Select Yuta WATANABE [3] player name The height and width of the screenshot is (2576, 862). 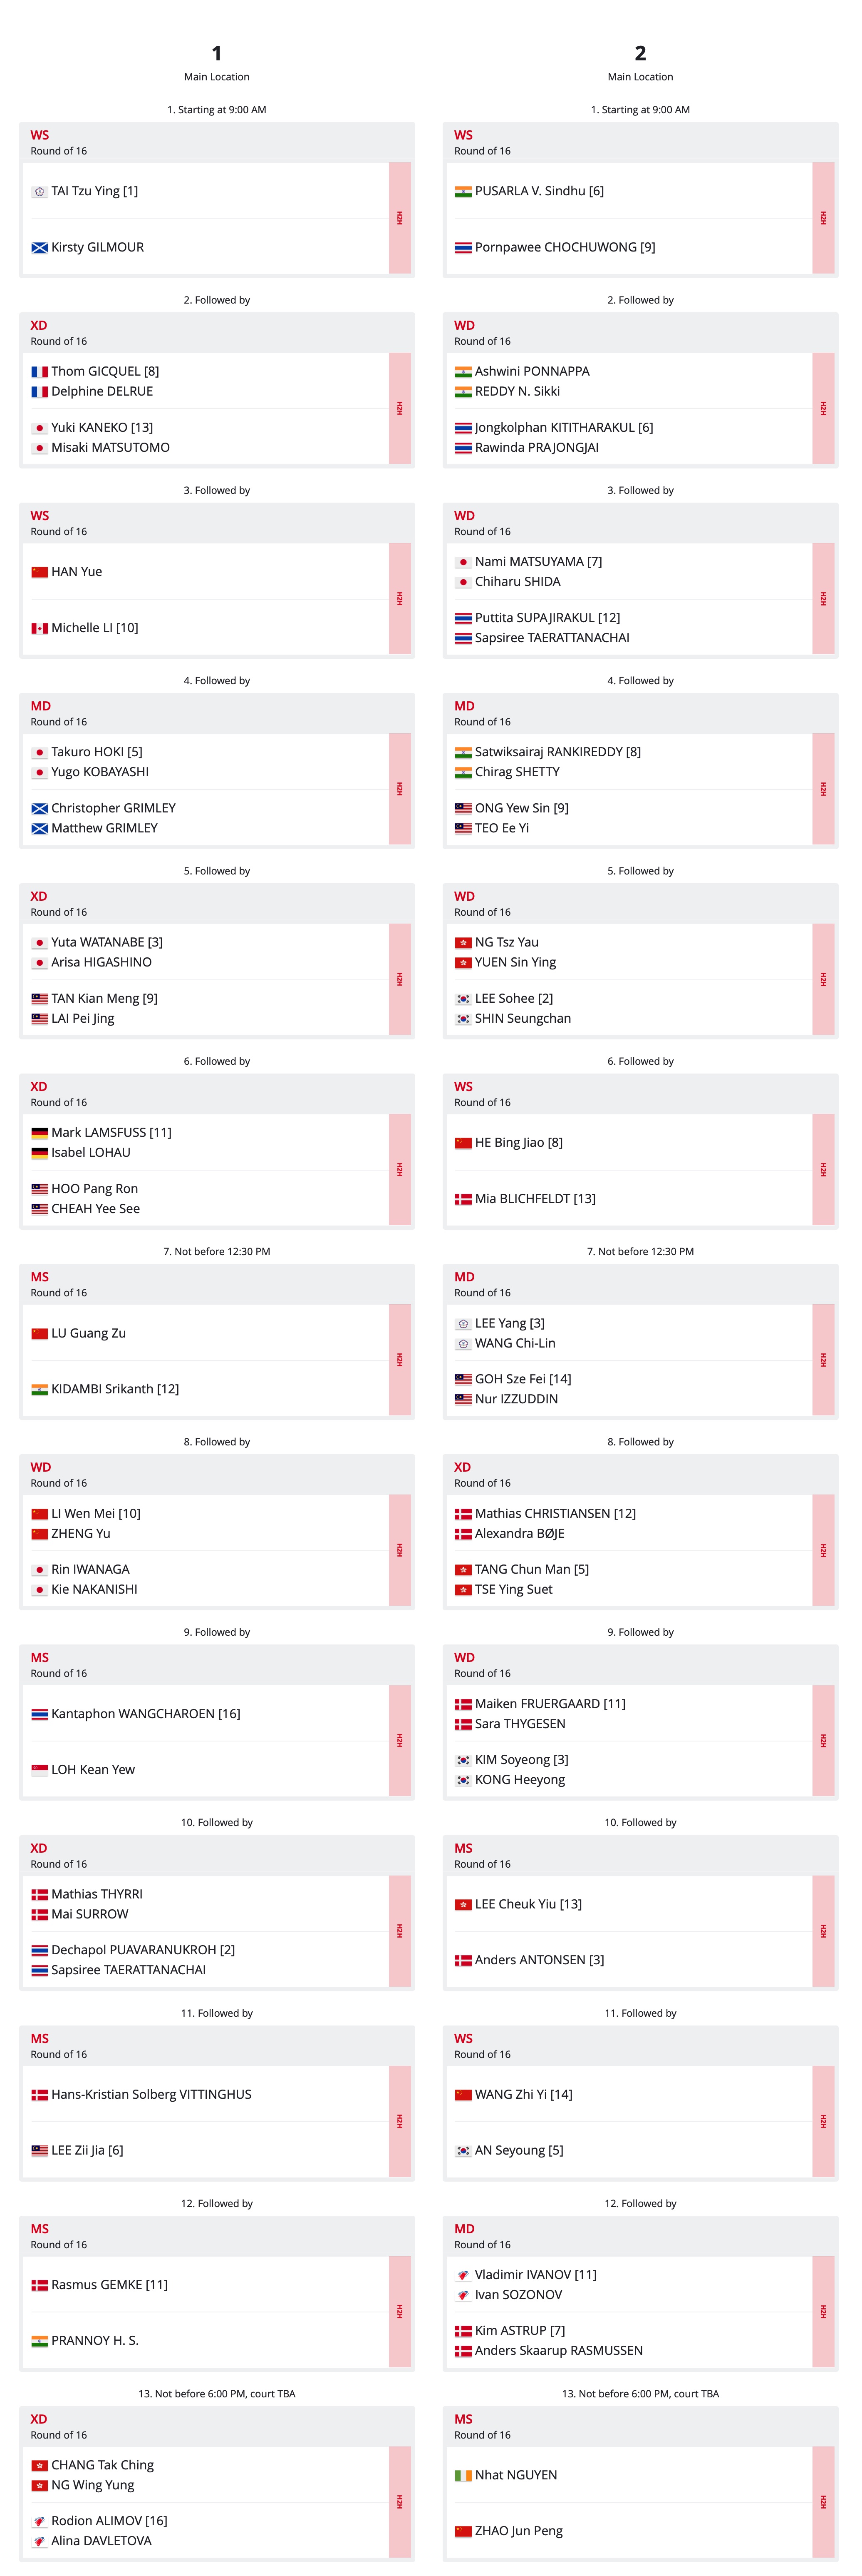click(107, 942)
